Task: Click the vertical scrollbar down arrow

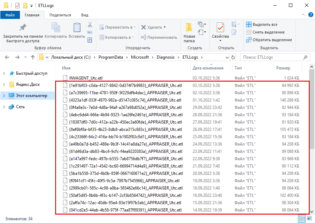Action: coord(312,211)
